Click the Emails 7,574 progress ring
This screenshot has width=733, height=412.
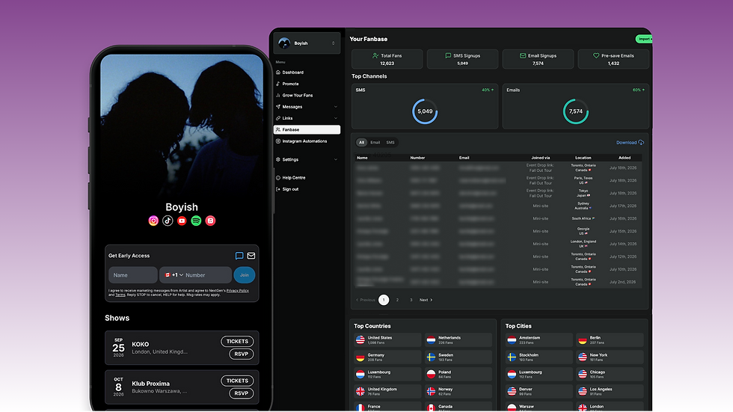[576, 111]
